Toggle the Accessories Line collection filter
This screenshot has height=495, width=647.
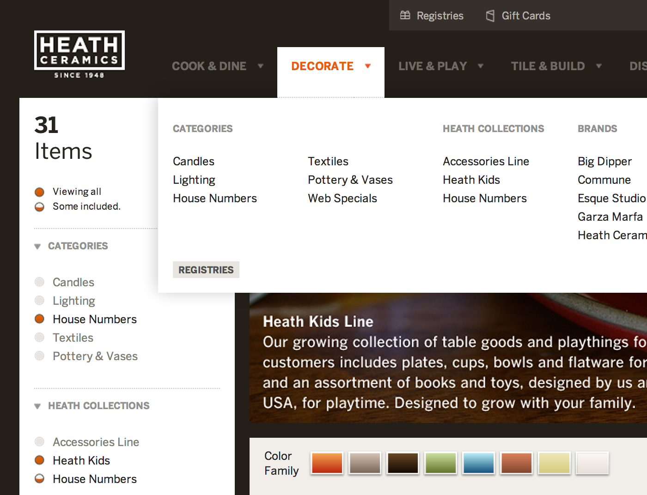40,442
